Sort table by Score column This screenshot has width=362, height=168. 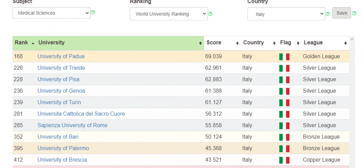click(222, 43)
